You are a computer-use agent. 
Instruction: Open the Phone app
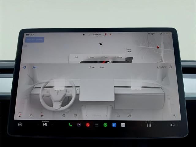[x=70, y=125]
